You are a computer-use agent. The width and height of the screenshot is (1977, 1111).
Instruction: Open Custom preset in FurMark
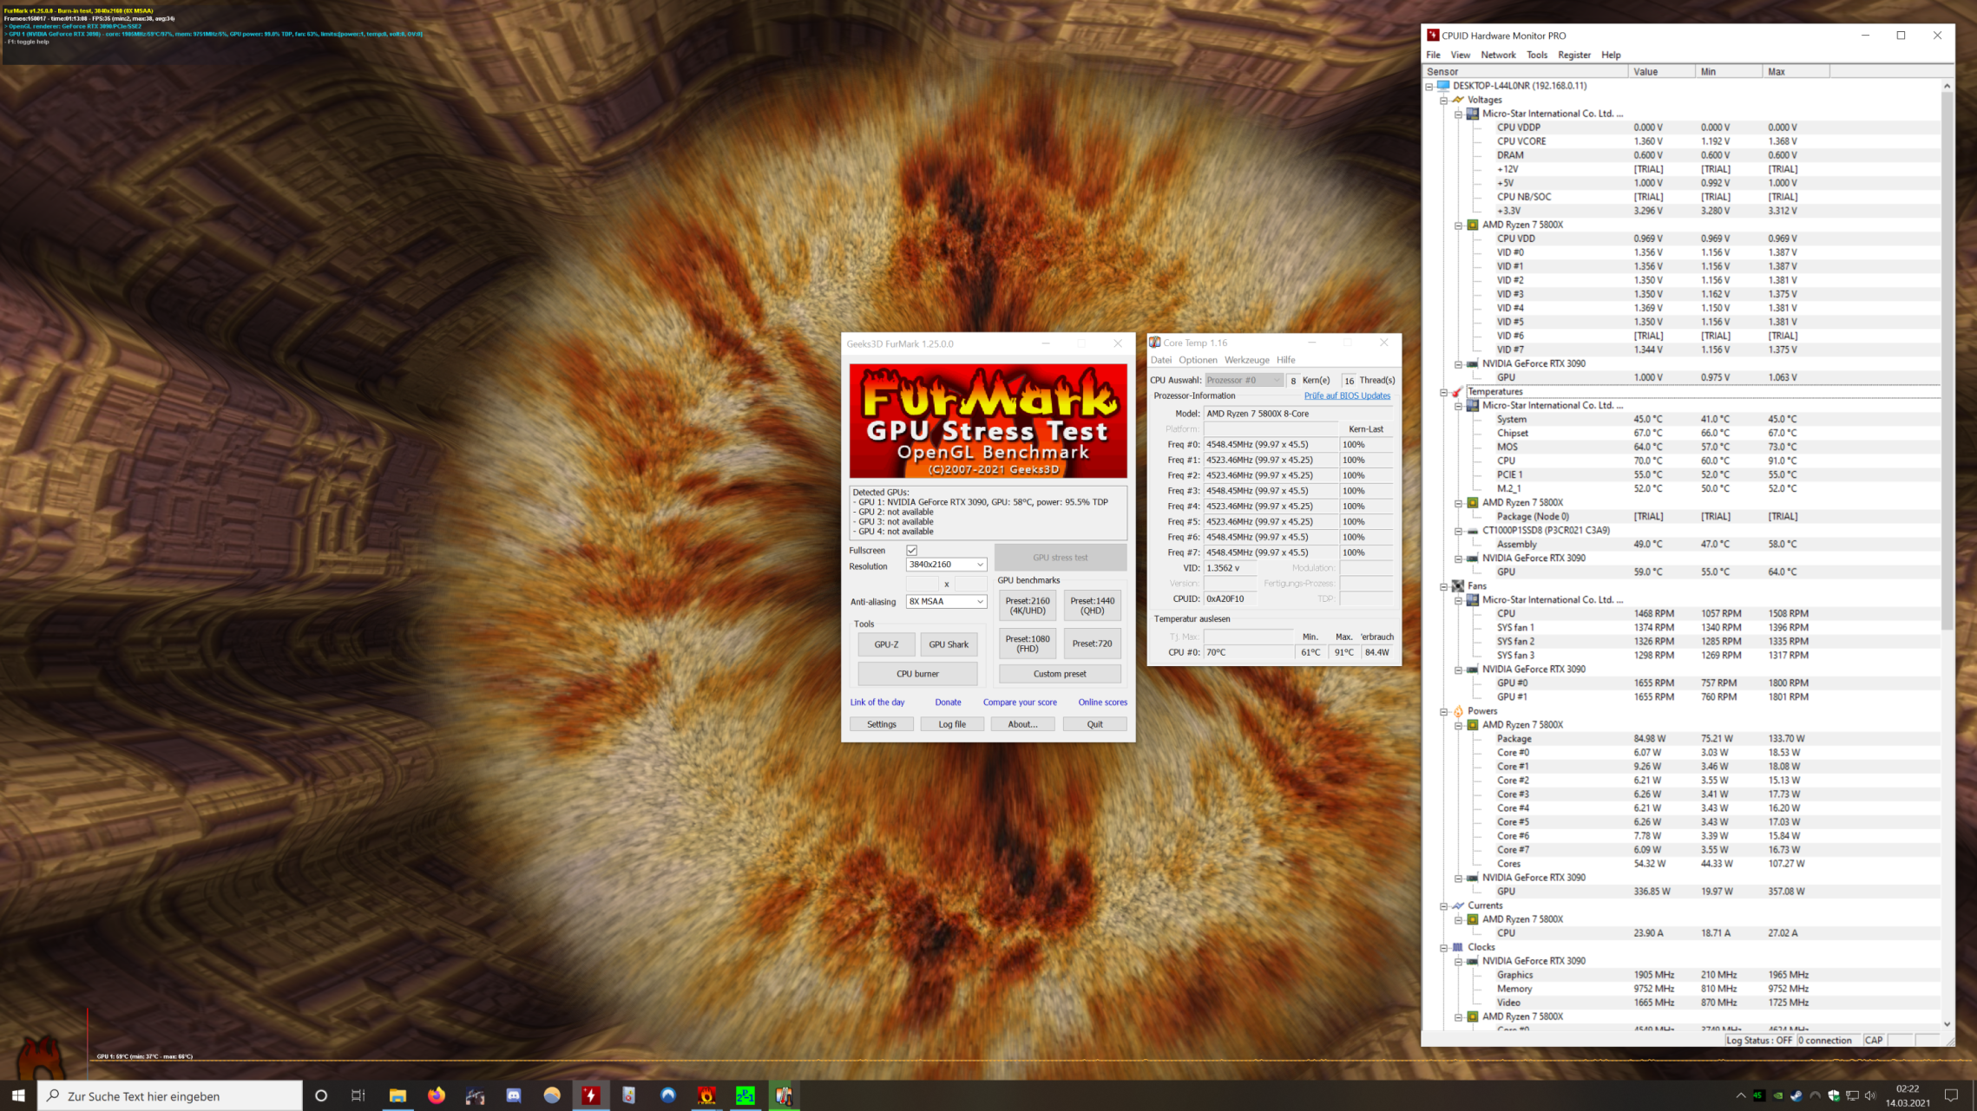pos(1060,674)
